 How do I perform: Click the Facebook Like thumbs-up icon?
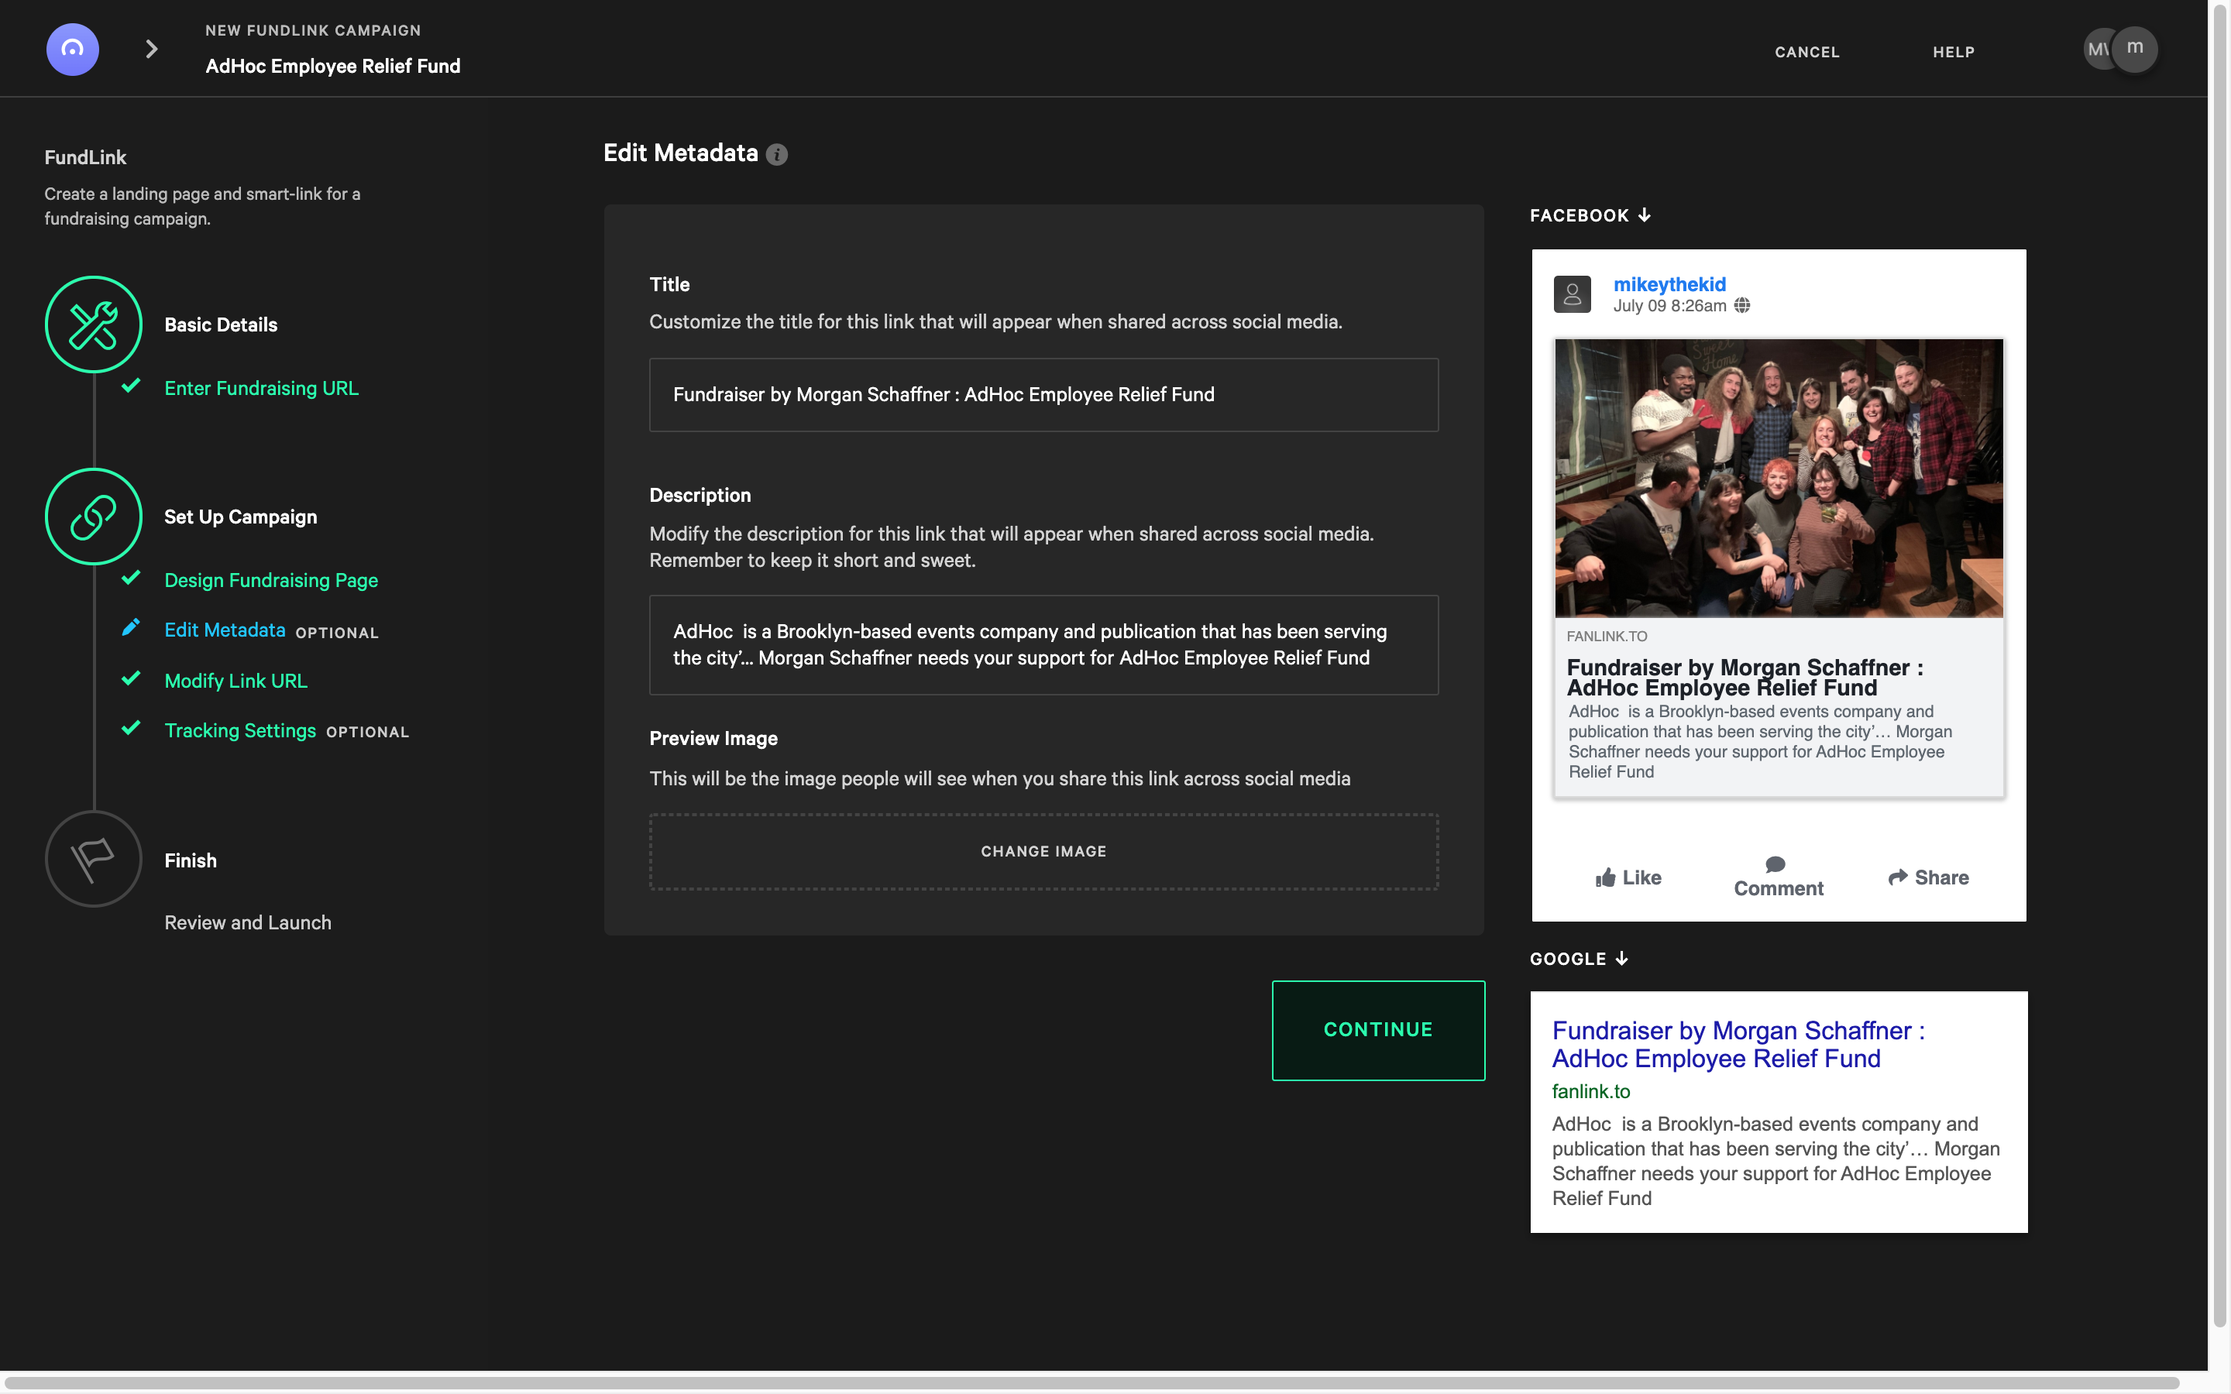tap(1605, 877)
